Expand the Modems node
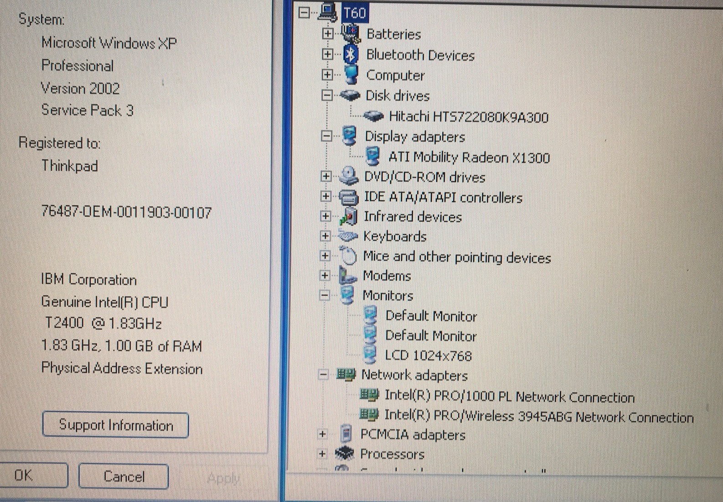 point(325,275)
